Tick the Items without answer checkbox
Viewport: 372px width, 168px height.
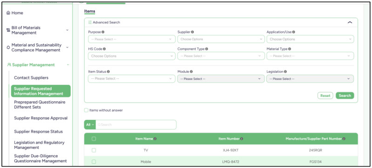[86, 110]
